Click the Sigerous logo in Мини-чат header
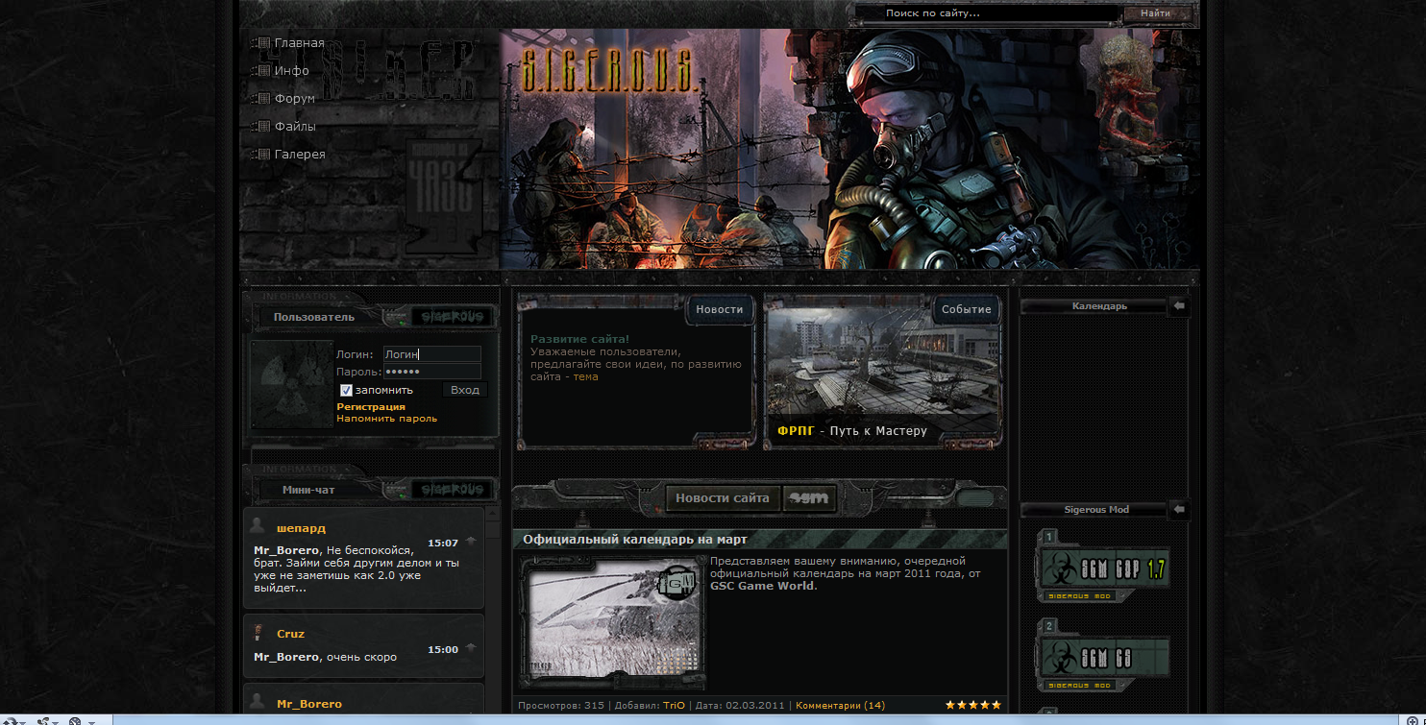The height and width of the screenshot is (725, 1426). click(453, 490)
